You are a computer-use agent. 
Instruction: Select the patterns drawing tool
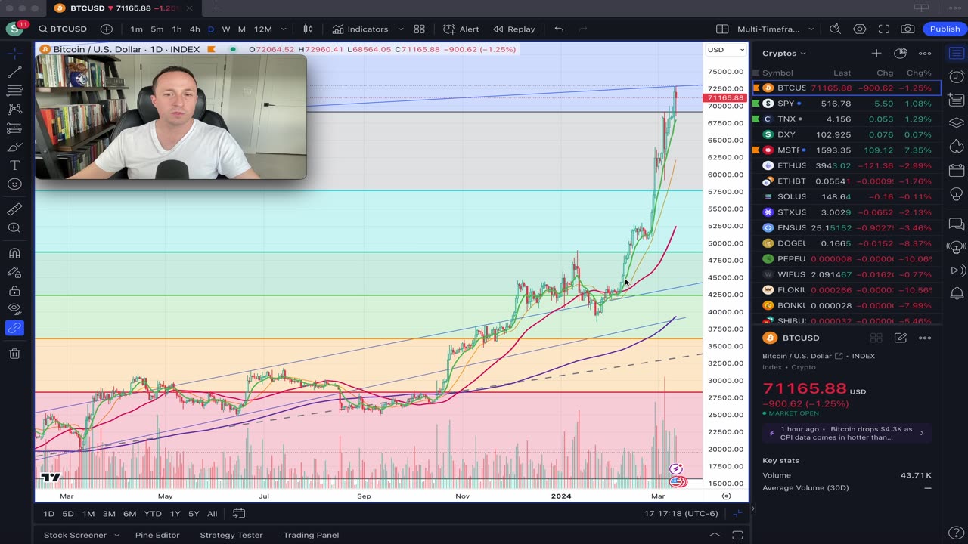point(14,110)
